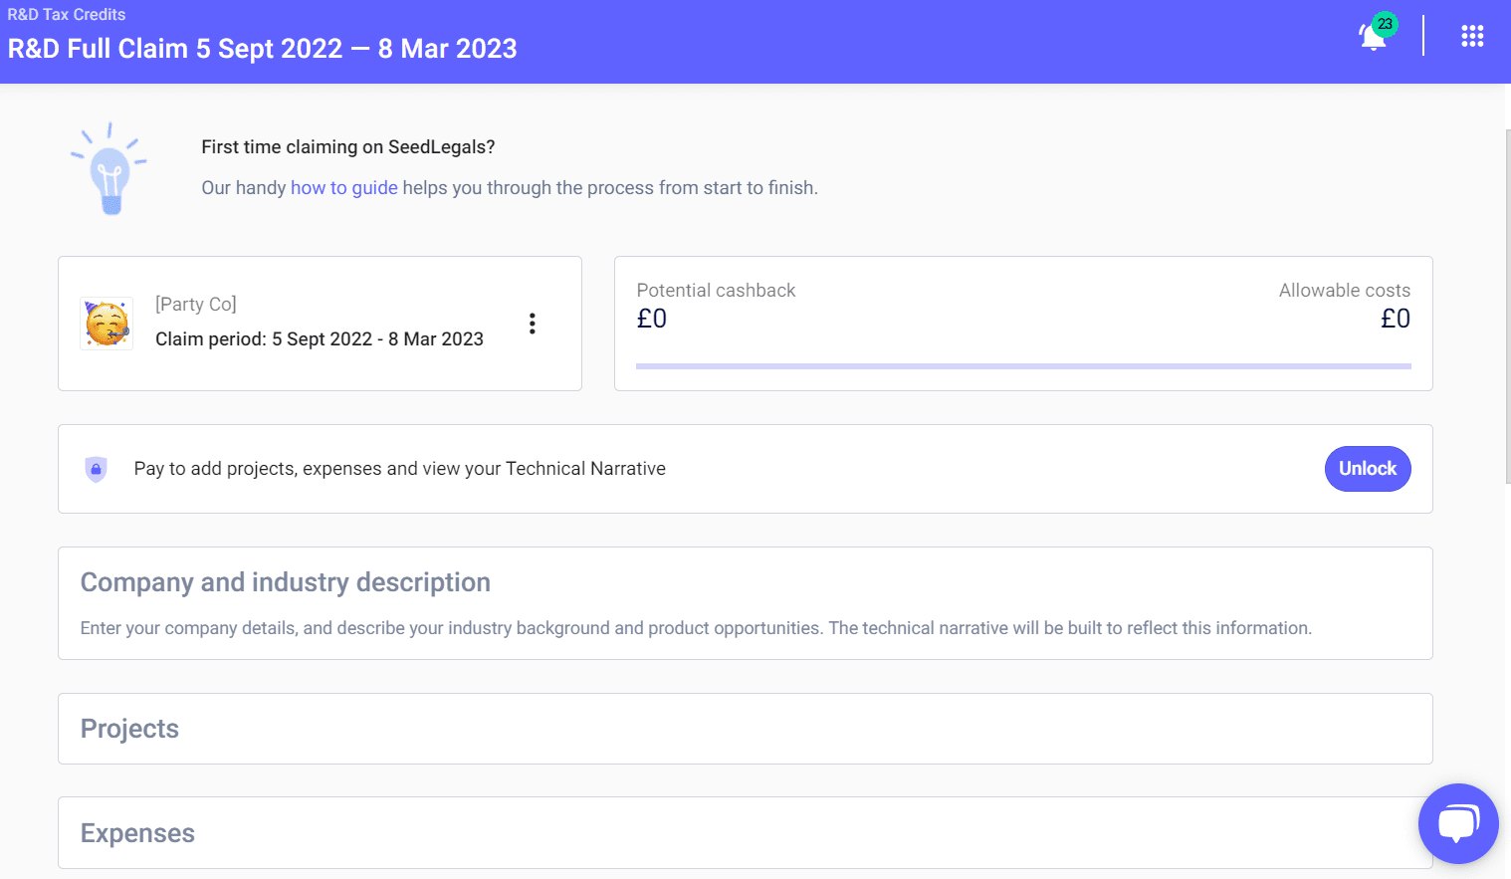Click the purple lock shield icon
The height and width of the screenshot is (879, 1511).
97,469
